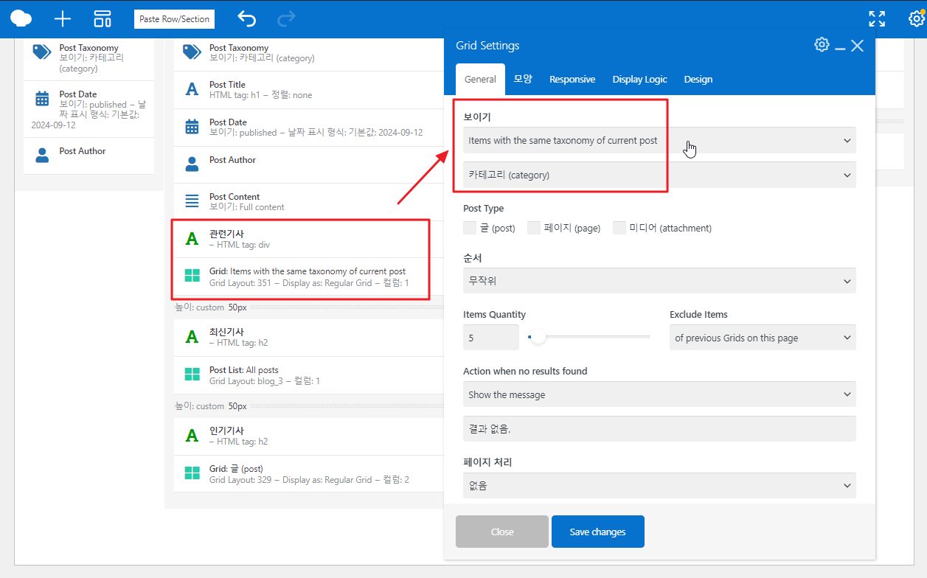
Task: Toggle the fullscreen expand icon
Action: tap(877, 18)
